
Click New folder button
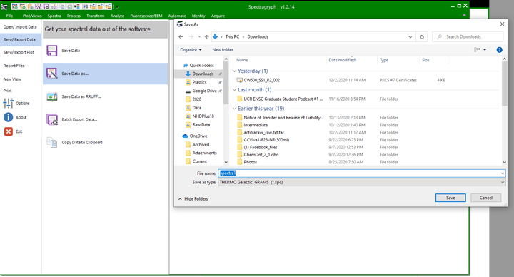[x=223, y=50]
